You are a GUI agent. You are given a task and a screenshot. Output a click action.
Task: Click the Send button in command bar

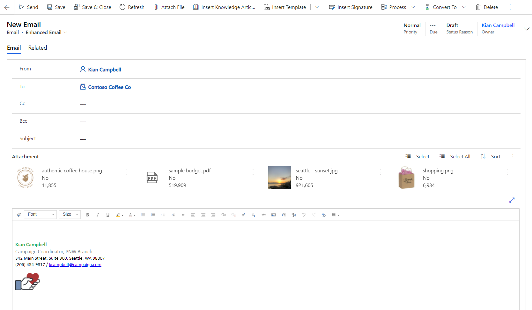coord(28,7)
